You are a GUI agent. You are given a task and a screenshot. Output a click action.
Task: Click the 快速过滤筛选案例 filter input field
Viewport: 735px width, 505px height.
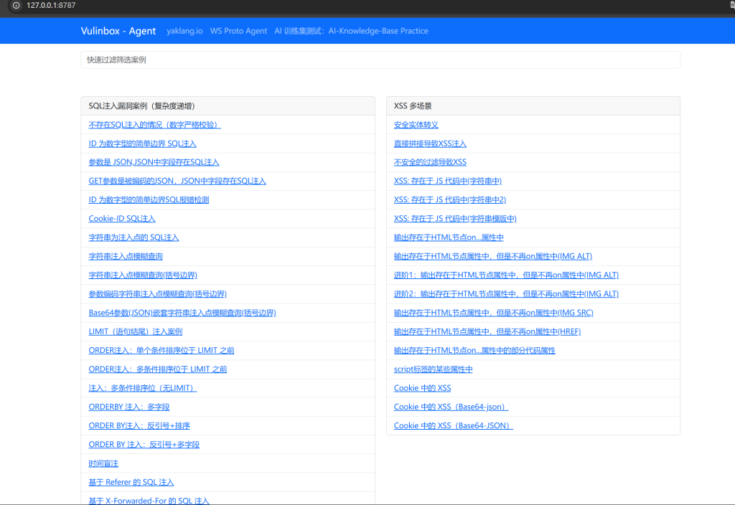[x=380, y=60]
